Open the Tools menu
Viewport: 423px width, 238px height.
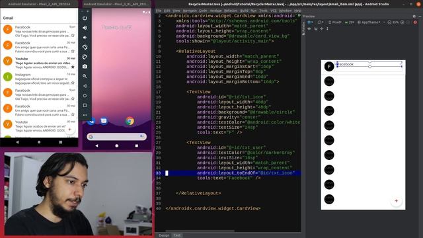263,11
